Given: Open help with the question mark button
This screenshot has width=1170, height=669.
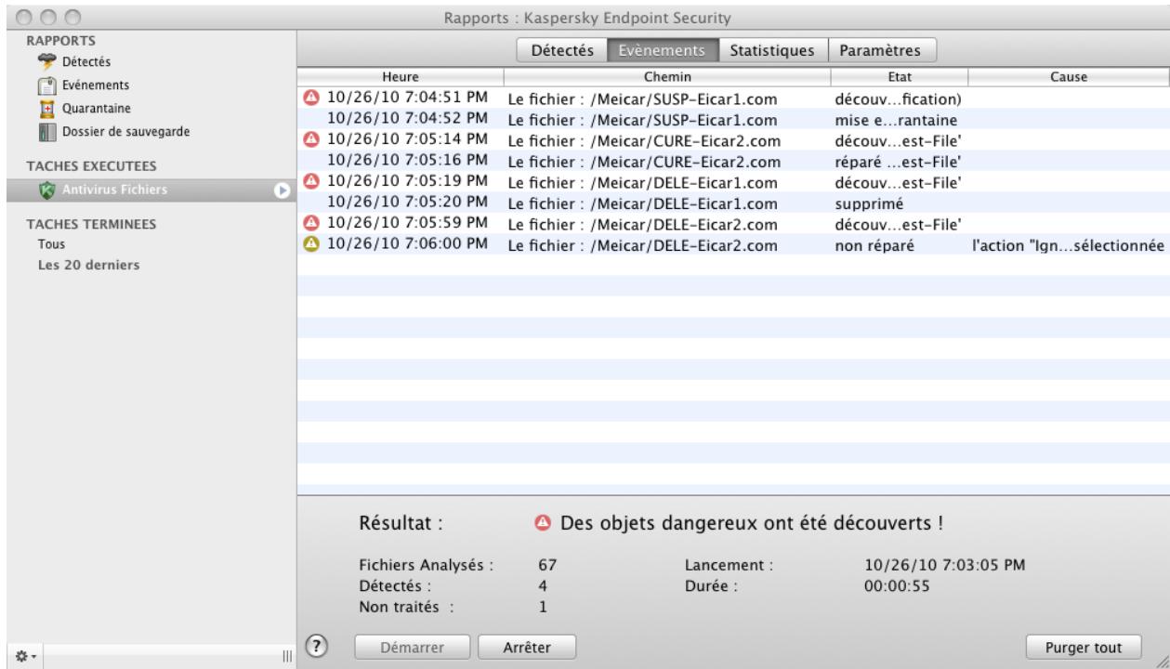Looking at the screenshot, I should tap(316, 645).
